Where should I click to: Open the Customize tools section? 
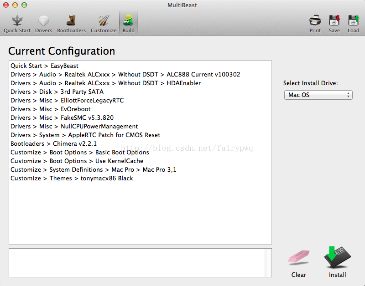click(104, 24)
